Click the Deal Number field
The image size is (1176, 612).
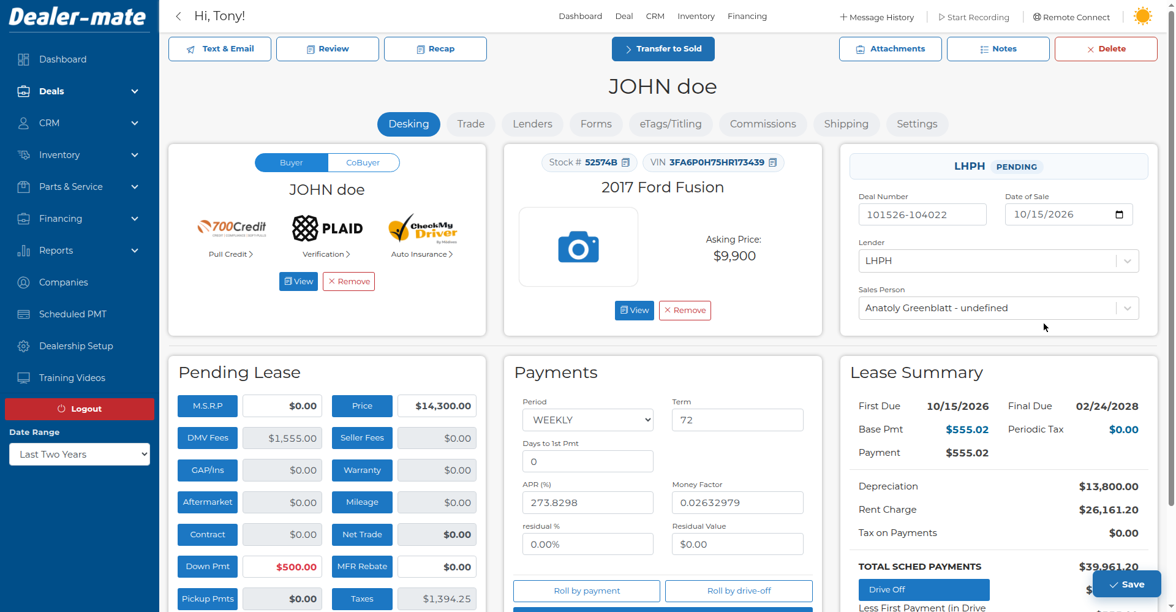click(x=922, y=214)
